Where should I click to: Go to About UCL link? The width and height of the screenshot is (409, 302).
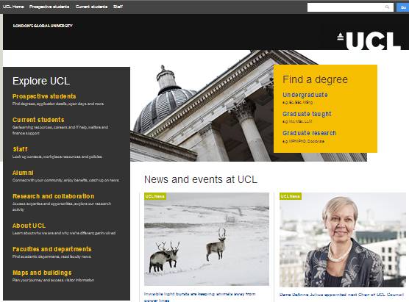(29, 226)
